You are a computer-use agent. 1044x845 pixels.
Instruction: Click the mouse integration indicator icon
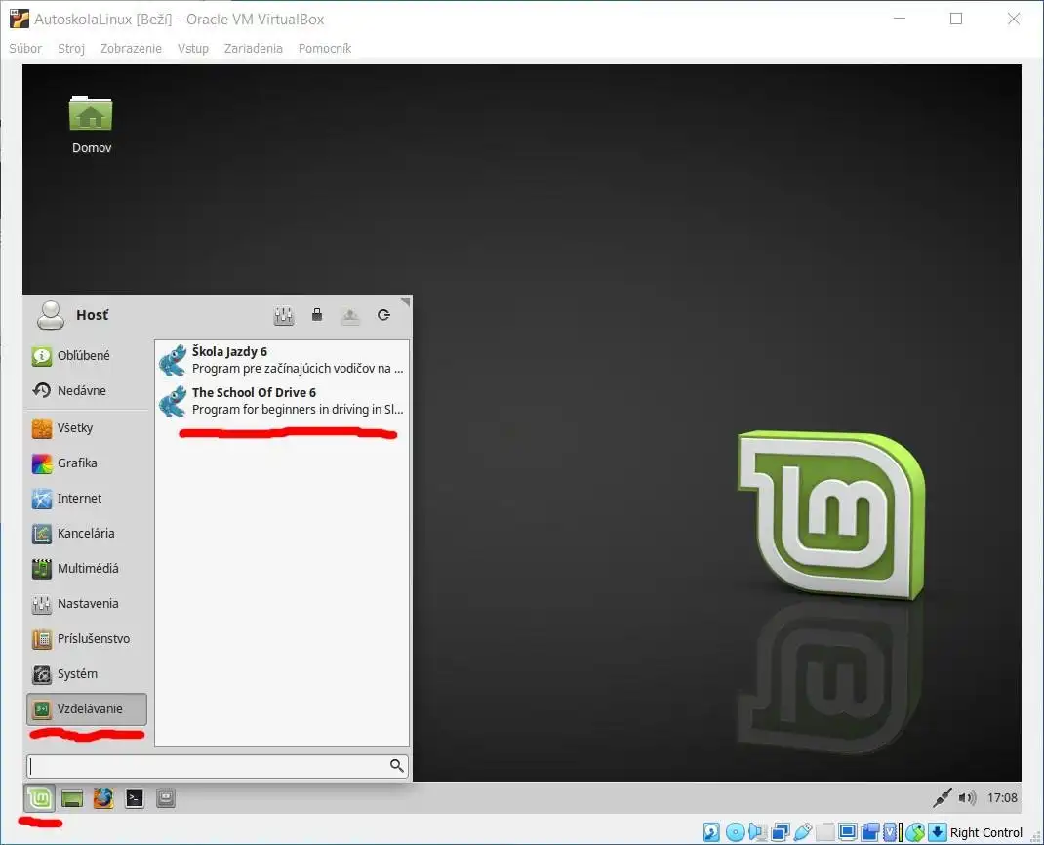tap(915, 832)
